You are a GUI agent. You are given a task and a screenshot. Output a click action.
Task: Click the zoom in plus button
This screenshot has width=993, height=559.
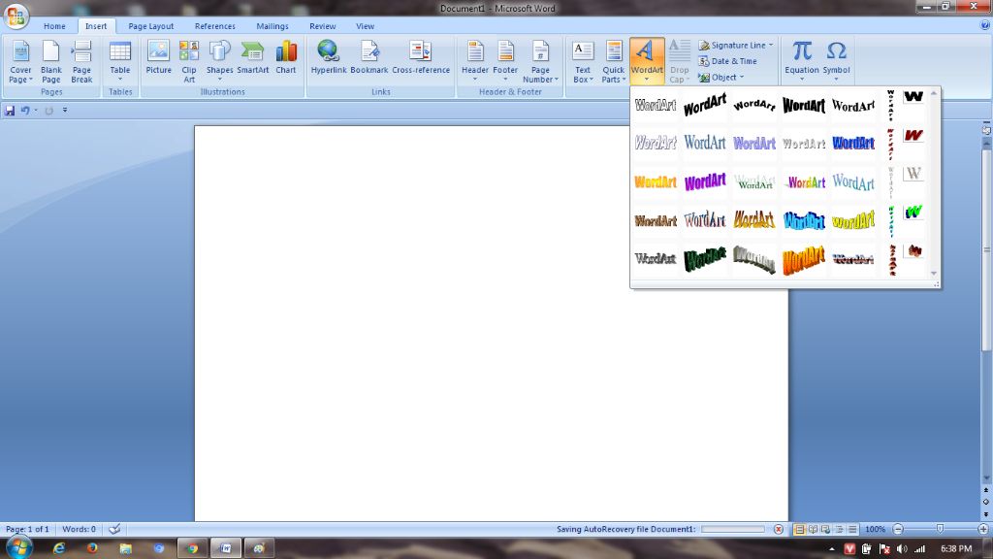(x=983, y=529)
